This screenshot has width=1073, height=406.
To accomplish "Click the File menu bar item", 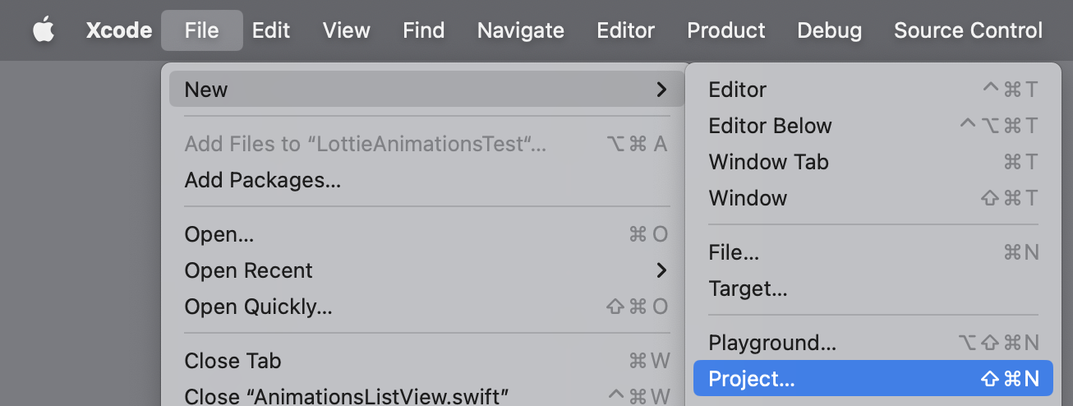I will [201, 30].
